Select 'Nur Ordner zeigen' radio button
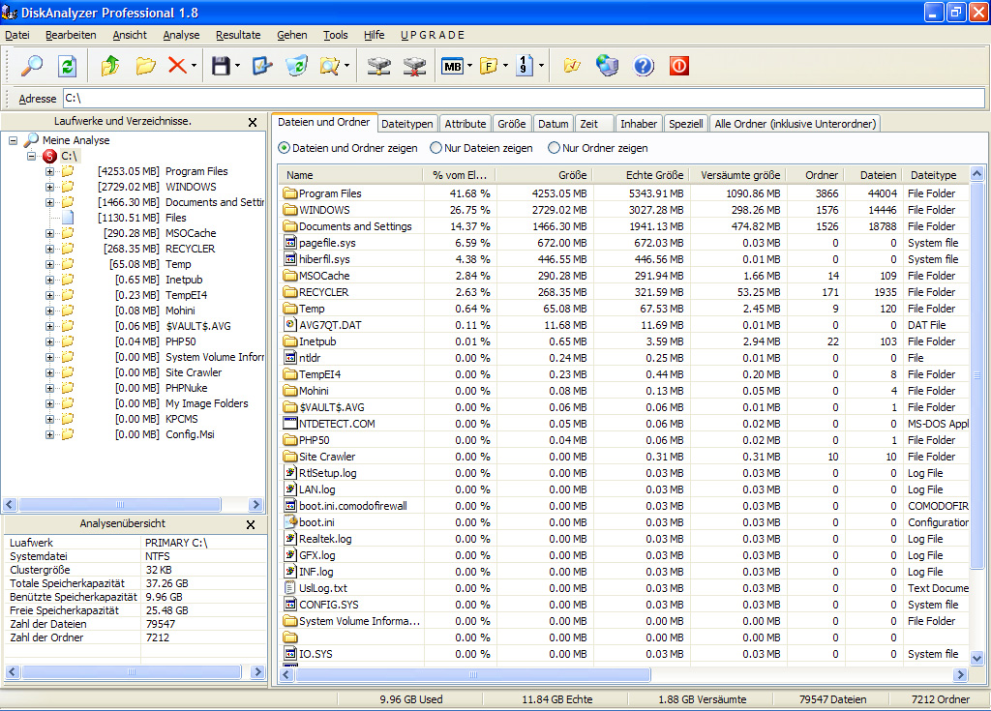991x711 pixels. [x=554, y=148]
